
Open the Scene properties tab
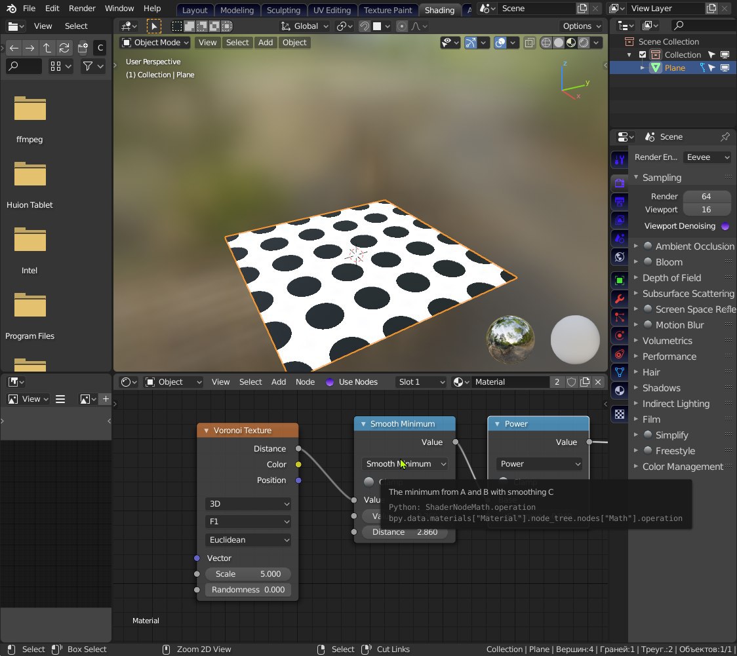(620, 239)
